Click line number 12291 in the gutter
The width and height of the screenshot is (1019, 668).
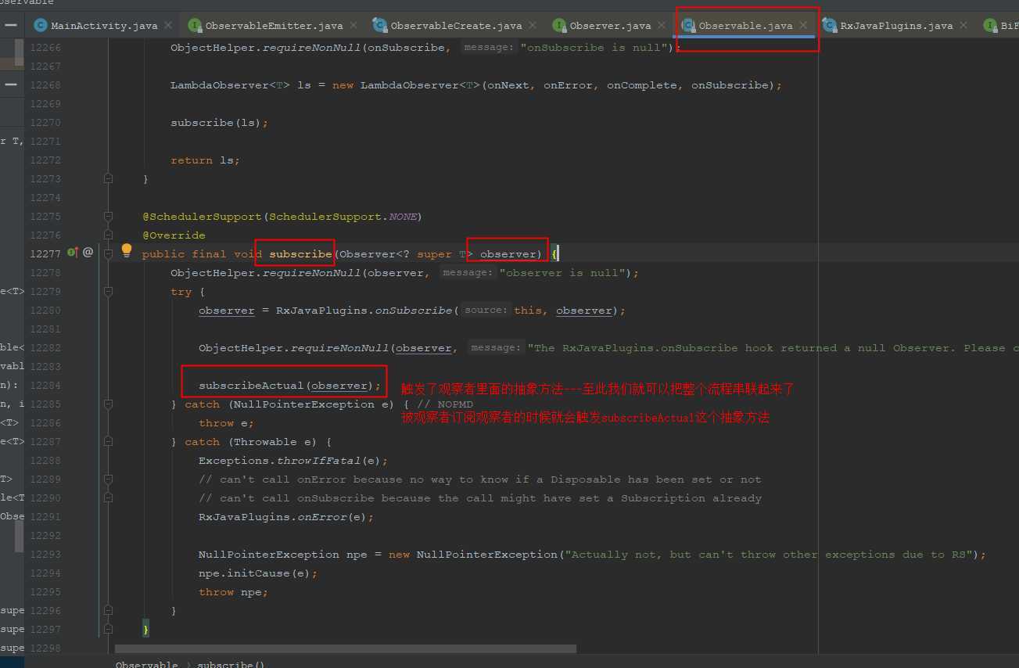pyautogui.click(x=45, y=517)
